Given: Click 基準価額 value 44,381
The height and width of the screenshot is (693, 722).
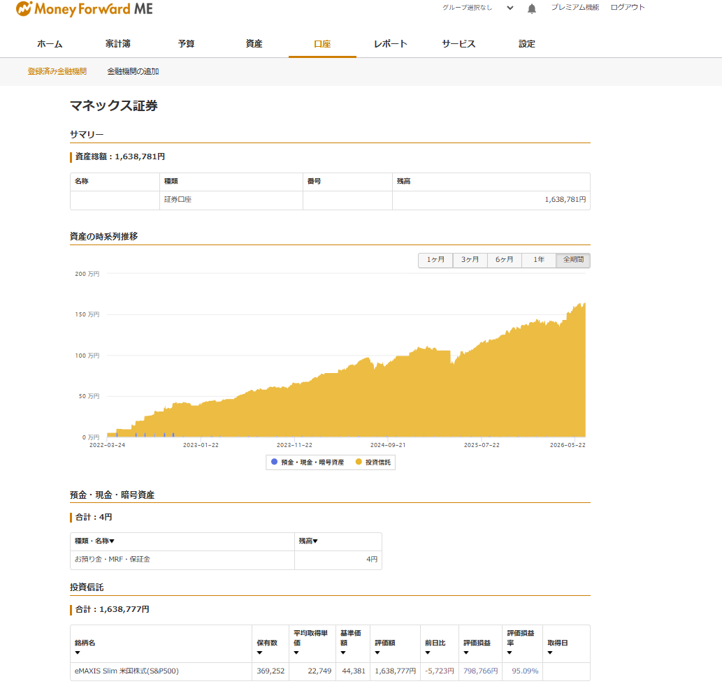Looking at the screenshot, I should pyautogui.click(x=354, y=671).
